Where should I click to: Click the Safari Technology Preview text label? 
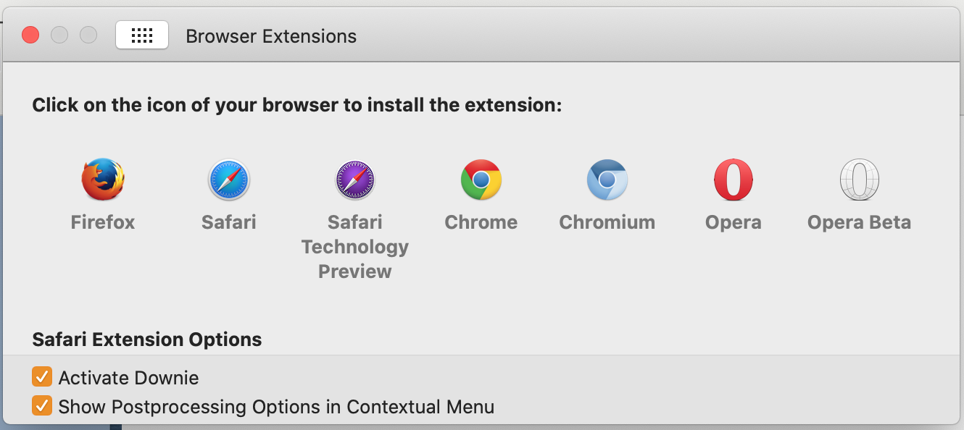(x=355, y=247)
